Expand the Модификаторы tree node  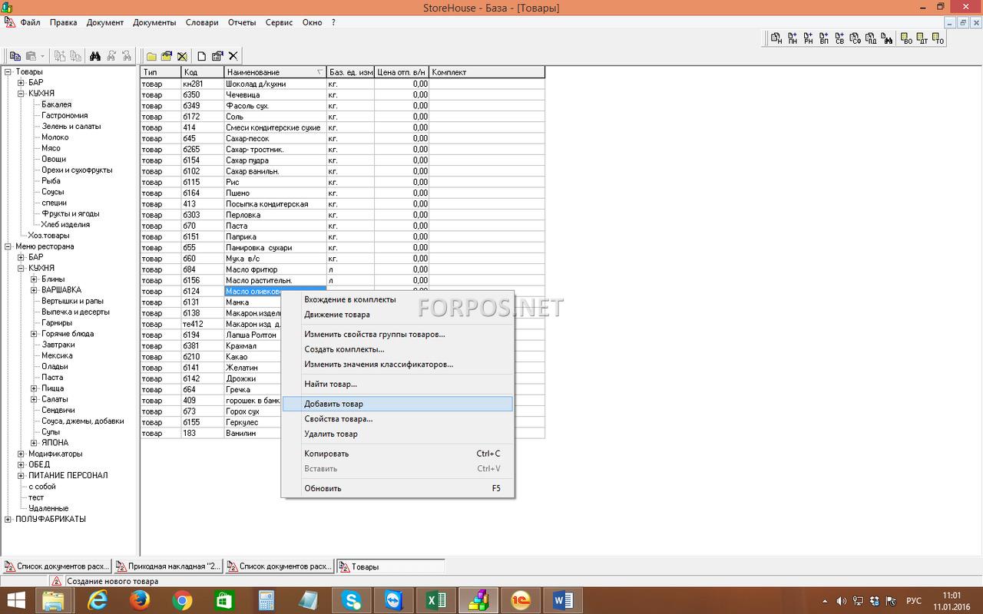pos(22,454)
